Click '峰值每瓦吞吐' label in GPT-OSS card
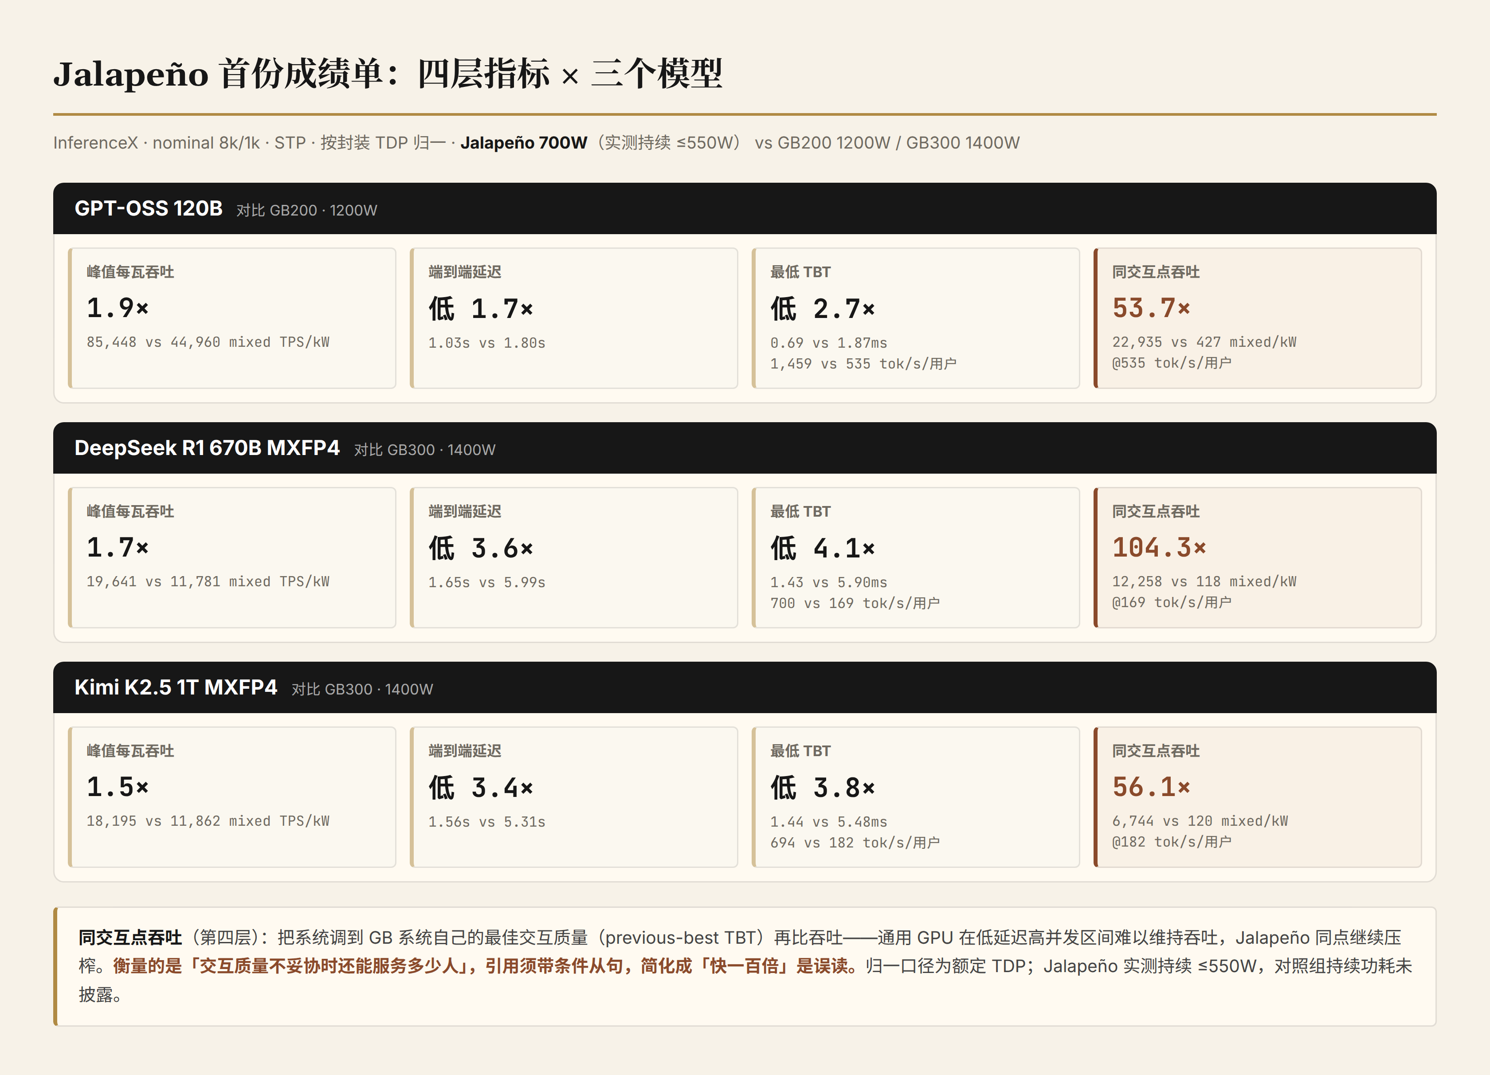 [x=130, y=272]
